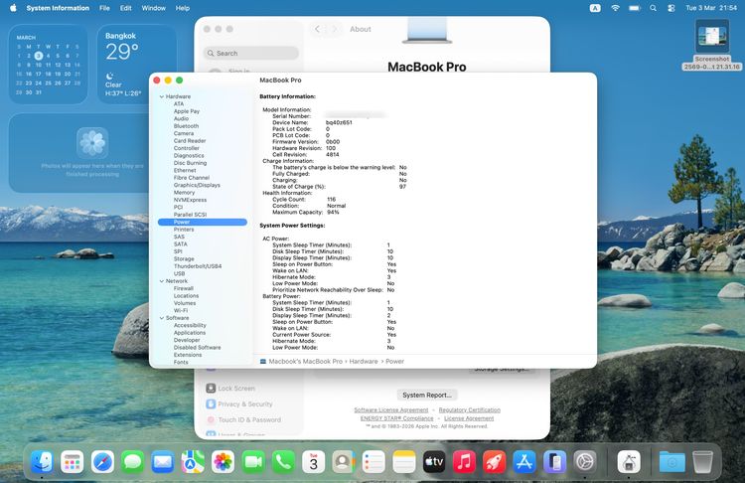745x483 pixels.
Task: Open the Software License Agreement link
Action: point(391,409)
